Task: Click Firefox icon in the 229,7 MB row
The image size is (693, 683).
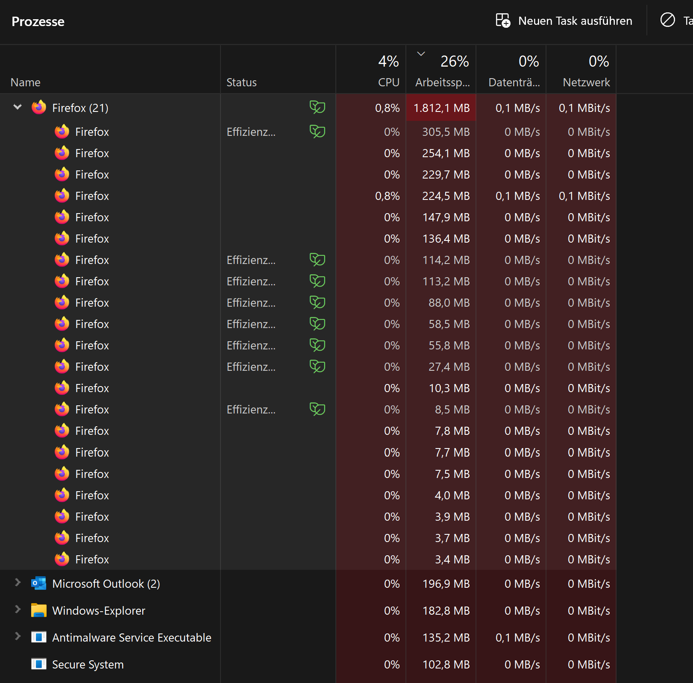Action: coord(62,174)
